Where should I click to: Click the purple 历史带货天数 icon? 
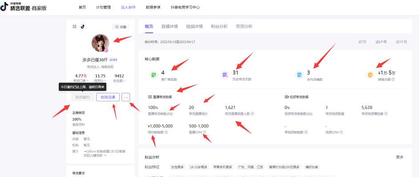225,75
